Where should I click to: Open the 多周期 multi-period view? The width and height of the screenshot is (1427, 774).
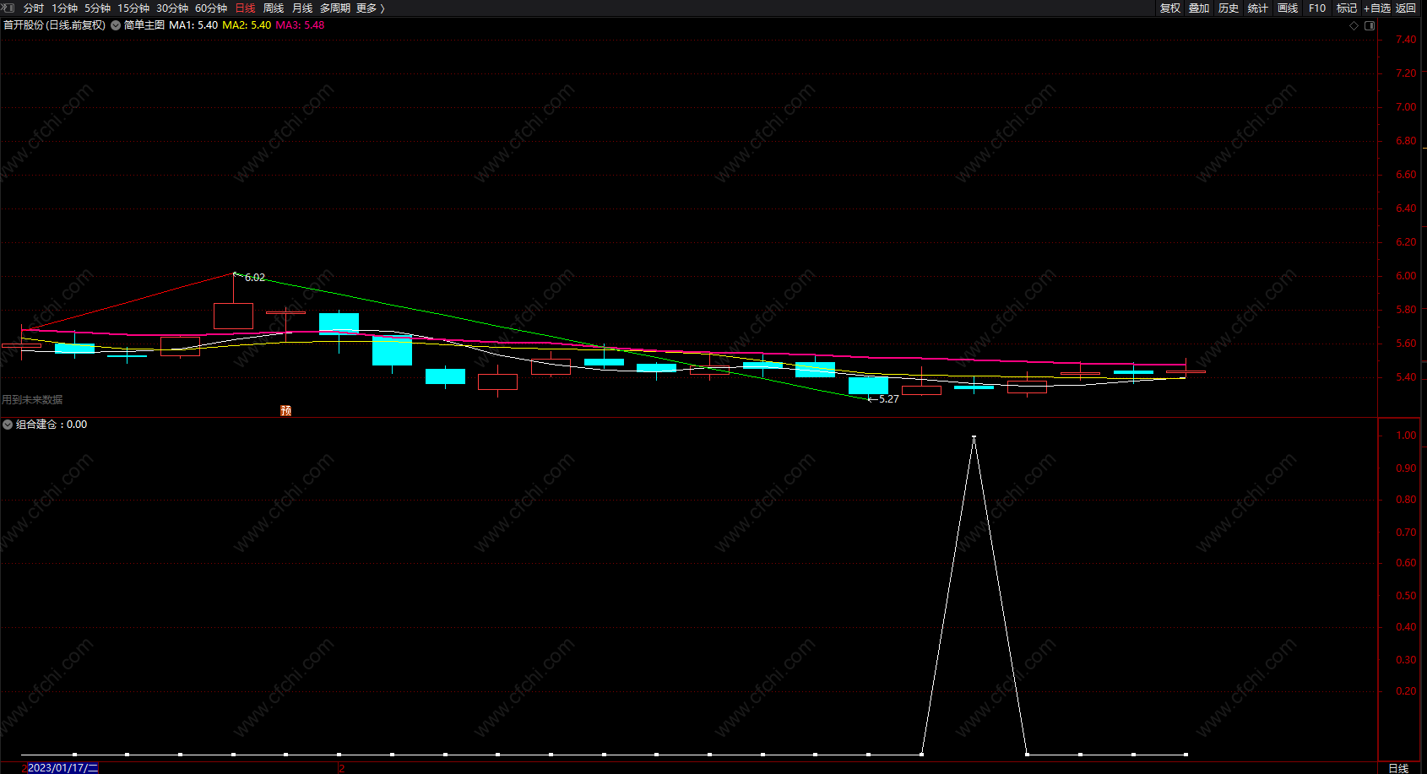pyautogui.click(x=335, y=8)
